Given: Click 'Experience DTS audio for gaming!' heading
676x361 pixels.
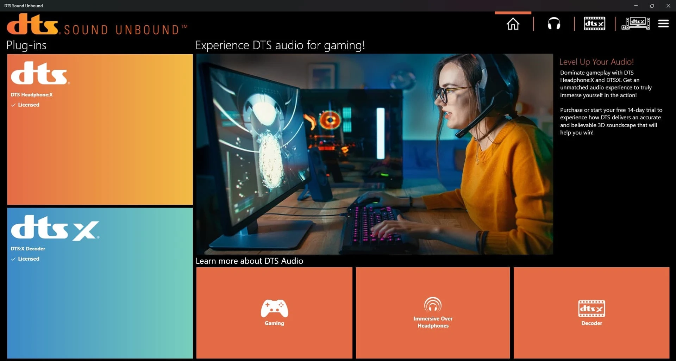Looking at the screenshot, I should [280, 45].
